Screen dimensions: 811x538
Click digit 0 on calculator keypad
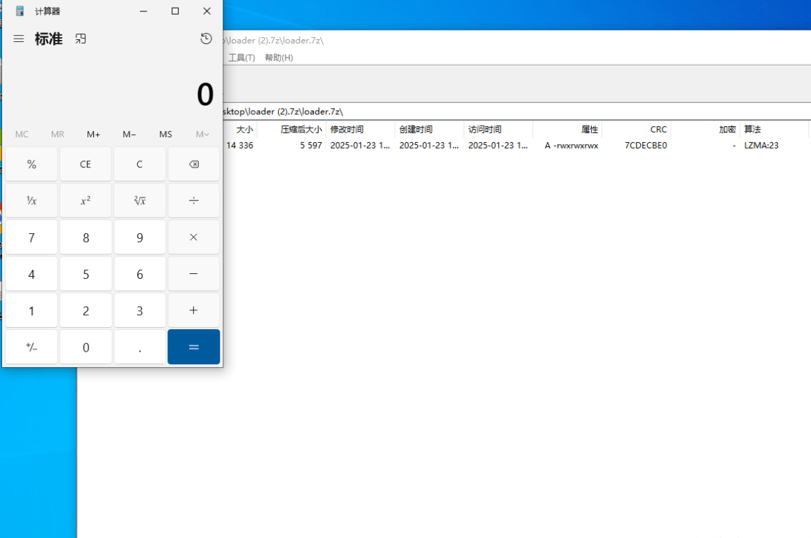pos(86,347)
